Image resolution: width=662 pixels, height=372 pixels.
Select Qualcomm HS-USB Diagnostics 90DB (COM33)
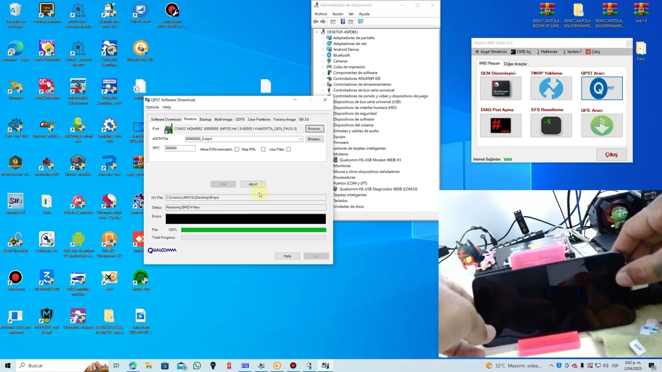point(378,189)
